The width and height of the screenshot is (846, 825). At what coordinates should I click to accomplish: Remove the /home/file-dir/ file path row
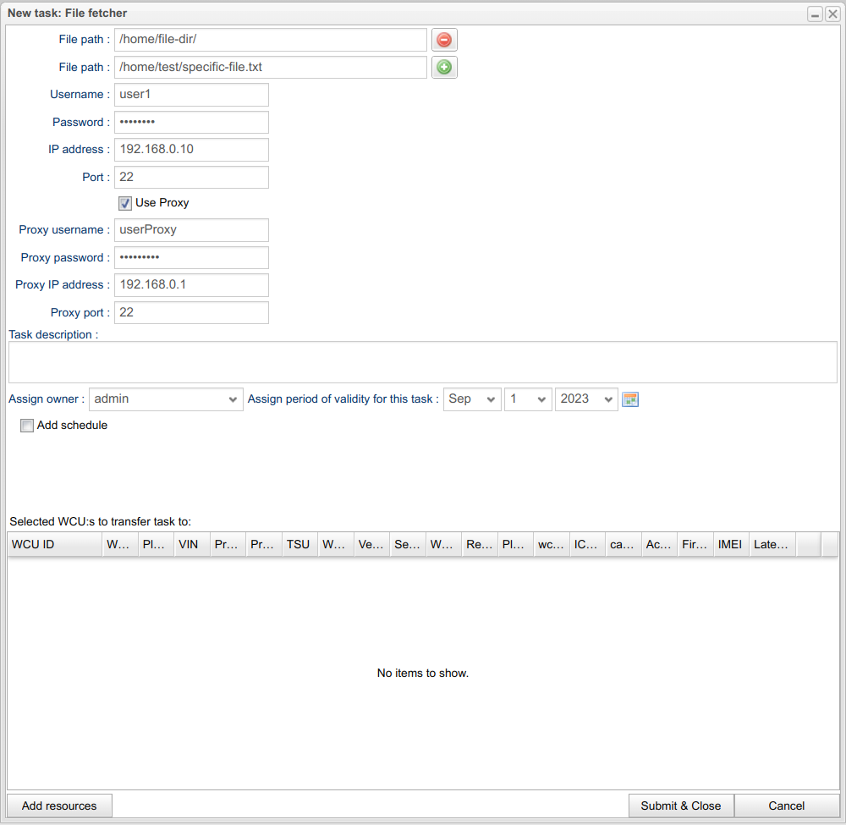click(x=444, y=40)
